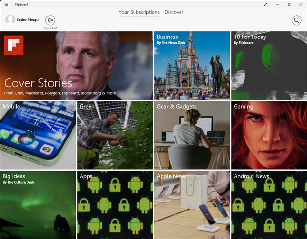Maximize the Flipboard window
Screen dimensions: 307x239
click(289, 4)
